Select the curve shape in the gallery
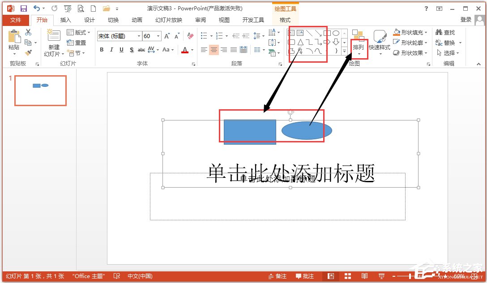487x283 pixels. pyautogui.click(x=318, y=51)
